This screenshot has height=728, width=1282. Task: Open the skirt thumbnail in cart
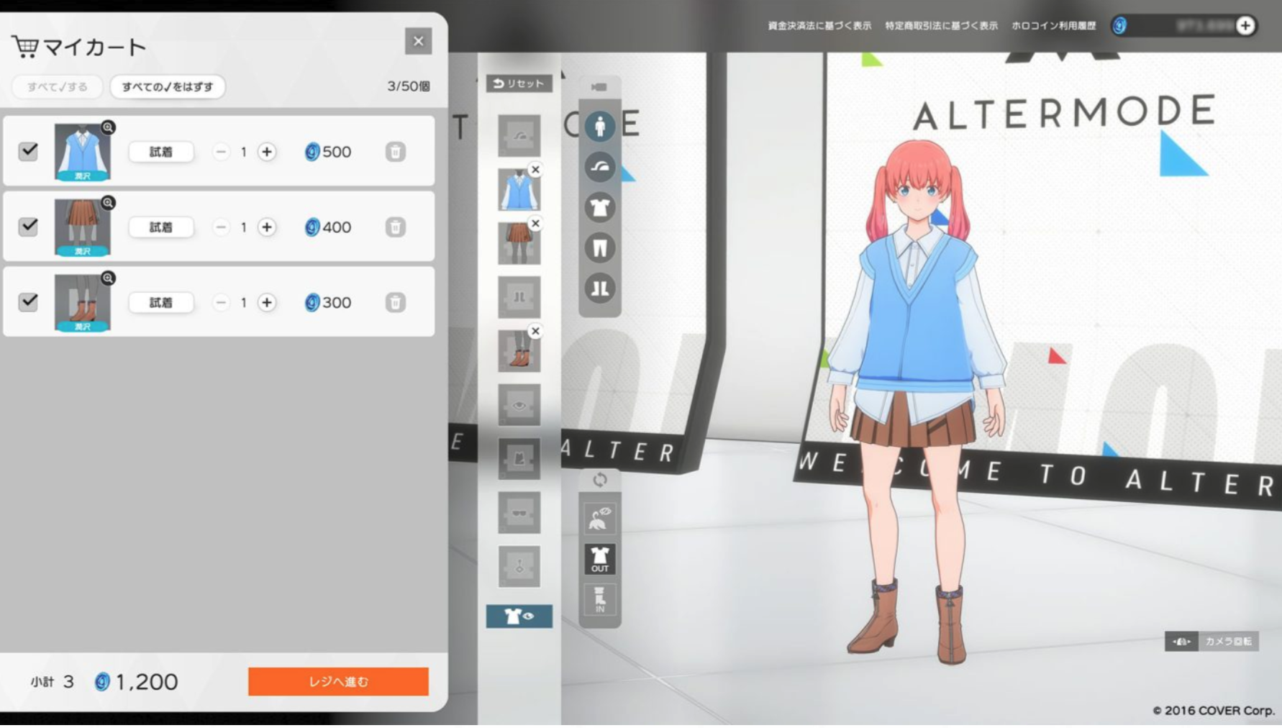tap(82, 228)
